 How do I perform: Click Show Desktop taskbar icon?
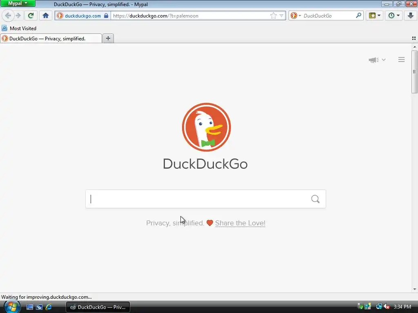29,307
